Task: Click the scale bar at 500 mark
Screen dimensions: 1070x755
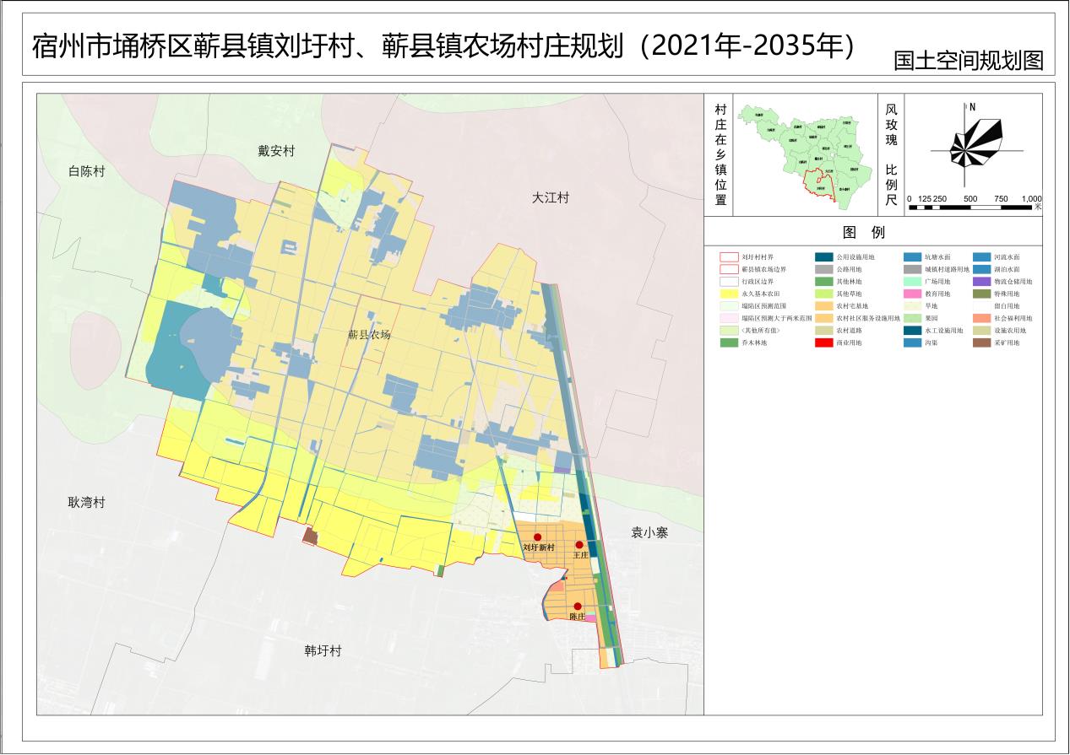Action: [970, 206]
